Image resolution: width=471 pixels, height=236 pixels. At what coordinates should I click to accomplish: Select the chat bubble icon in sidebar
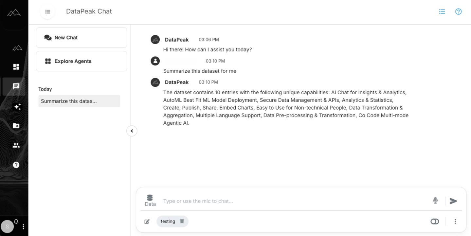[16, 86]
